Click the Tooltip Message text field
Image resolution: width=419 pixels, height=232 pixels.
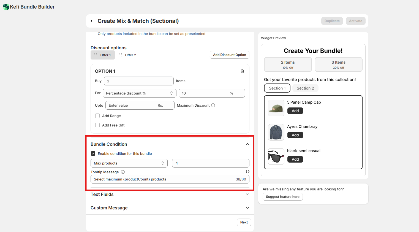click(x=162, y=179)
